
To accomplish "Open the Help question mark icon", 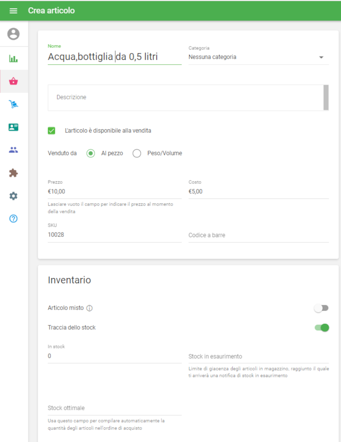I will [x=14, y=219].
